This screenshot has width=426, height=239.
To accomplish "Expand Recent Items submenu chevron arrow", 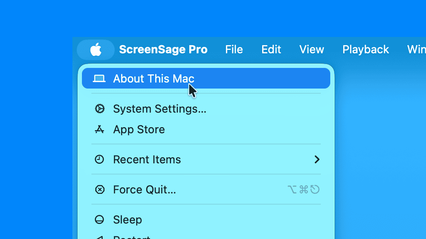I will pos(317,159).
